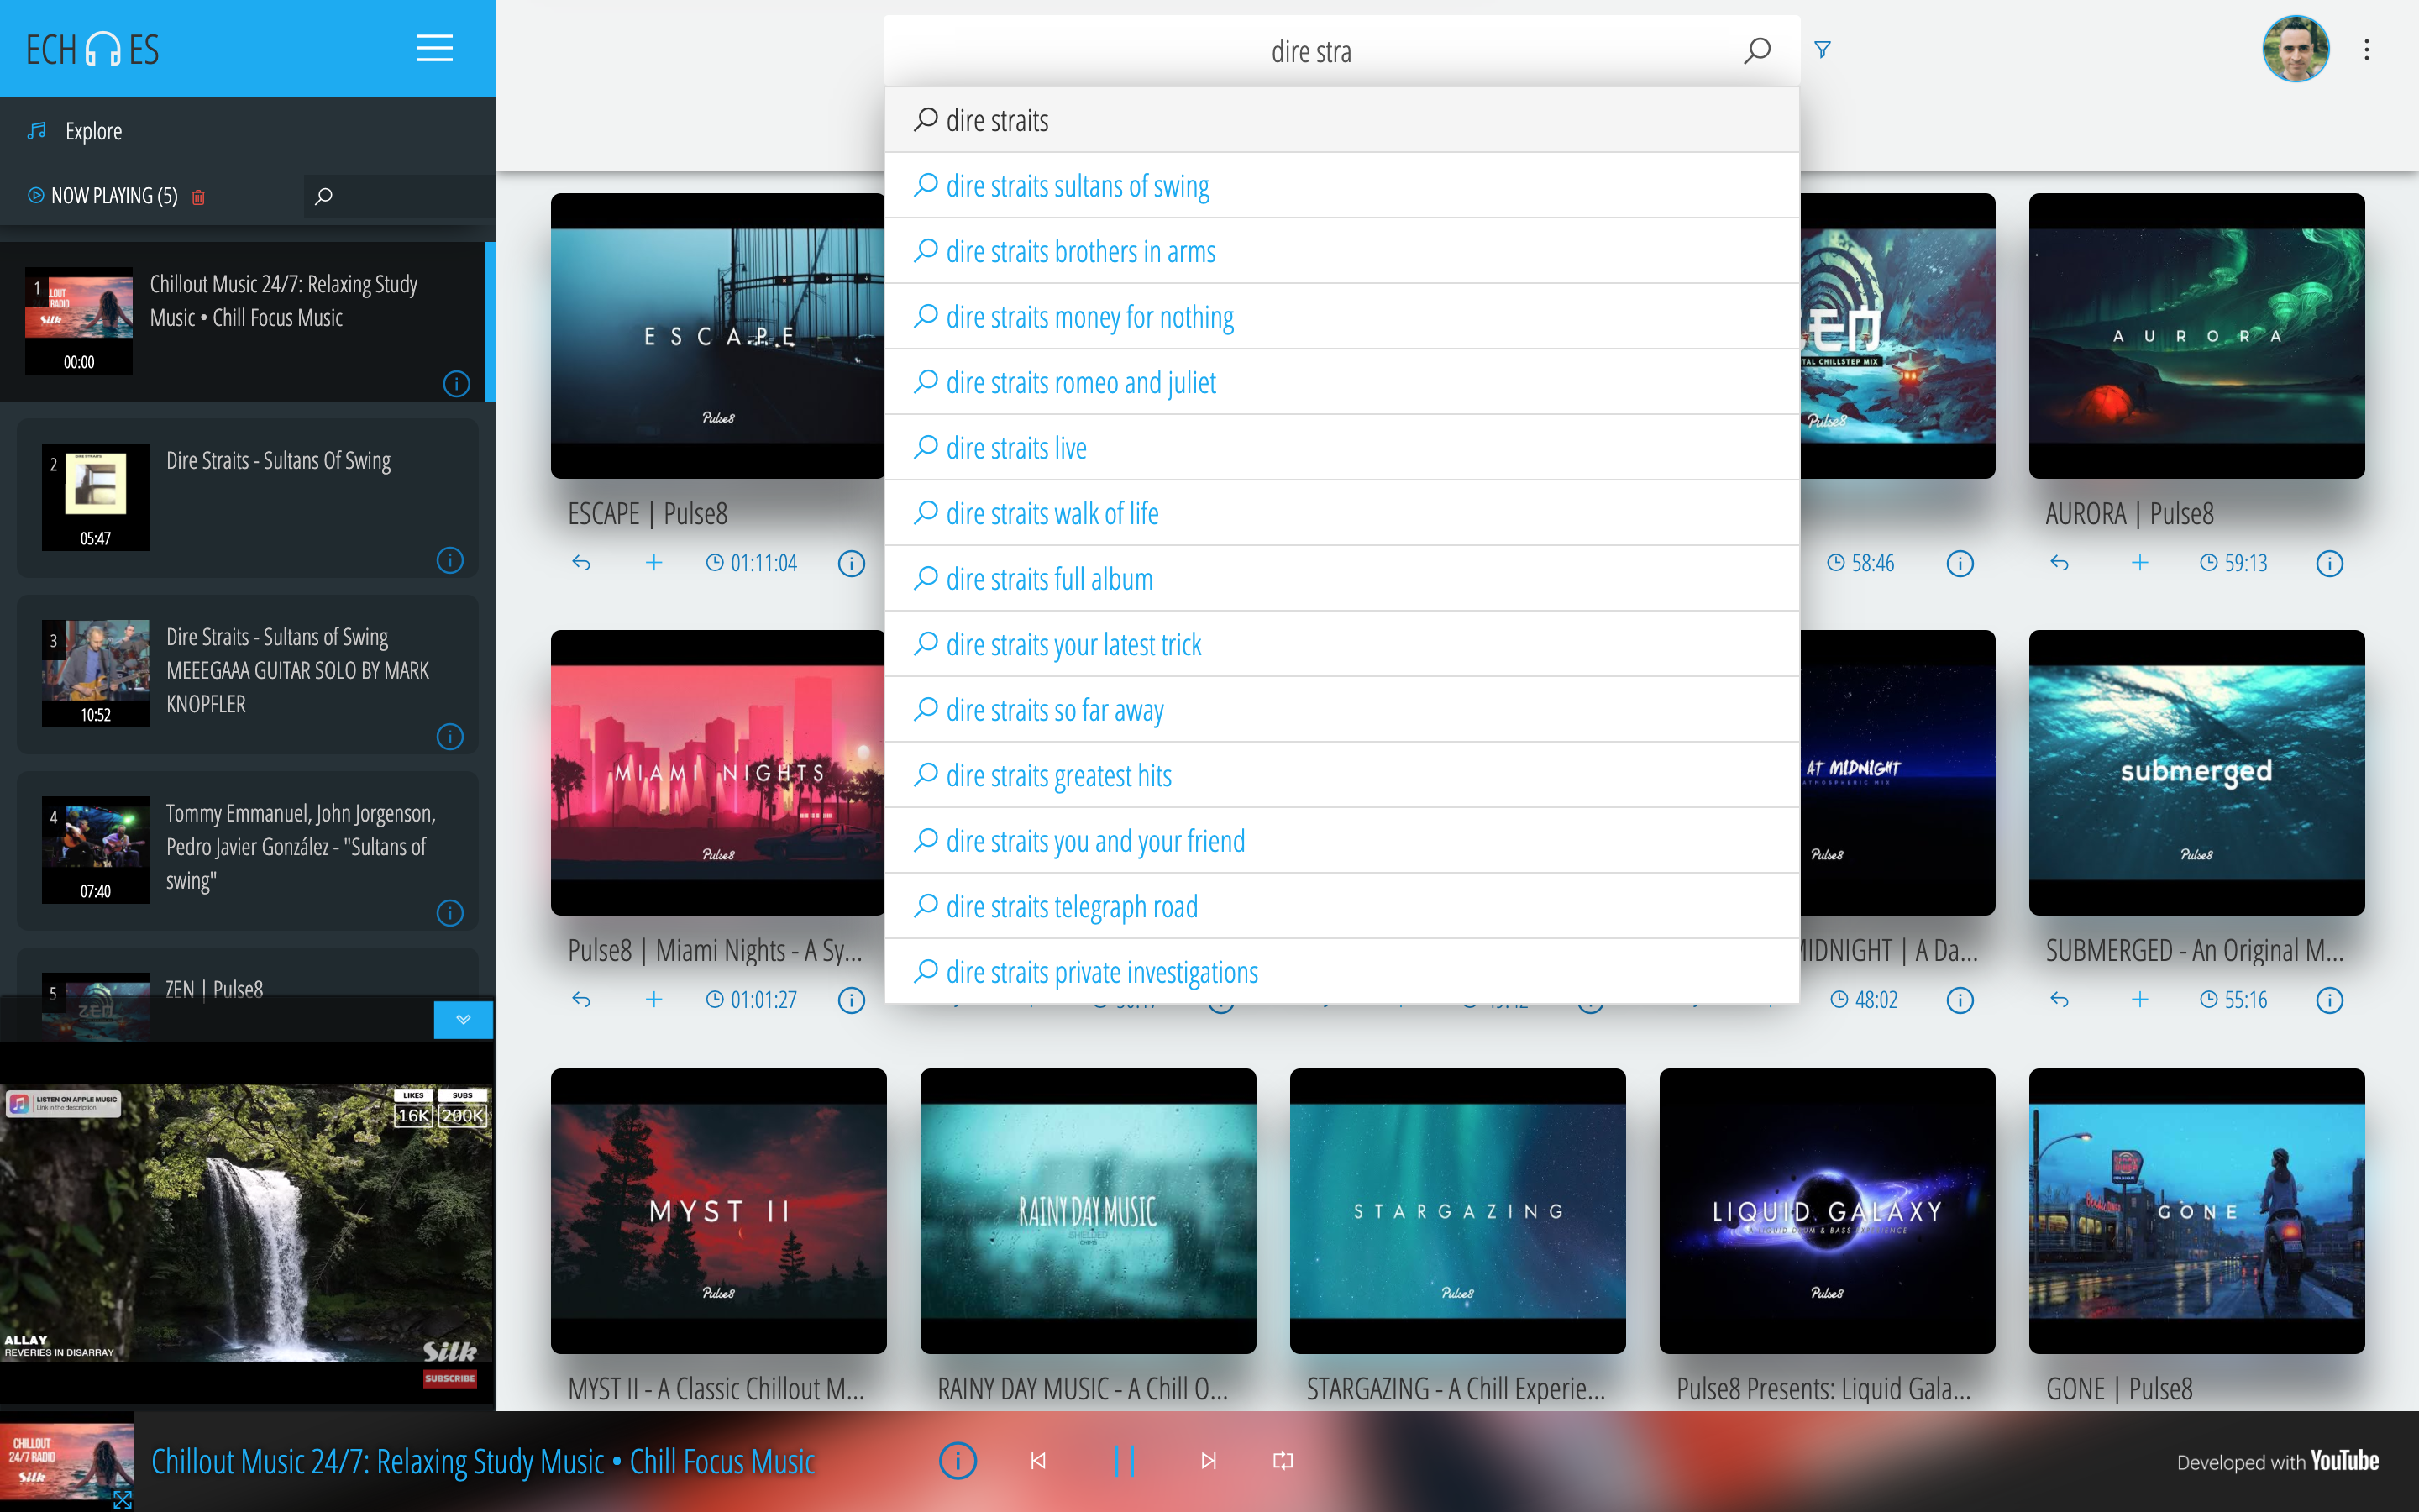Open the GONE | Pulse8 video thumbnail
Screen dimensions: 2419x1512
2196,1210
